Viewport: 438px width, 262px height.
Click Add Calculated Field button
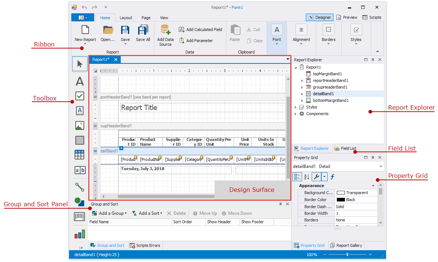click(200, 30)
